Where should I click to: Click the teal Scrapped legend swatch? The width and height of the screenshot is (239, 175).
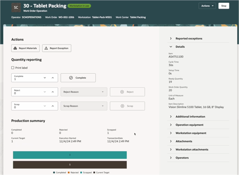click(x=81, y=173)
